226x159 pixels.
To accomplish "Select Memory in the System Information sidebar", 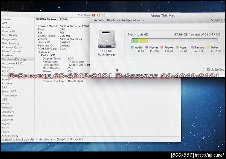I will 7,67.
